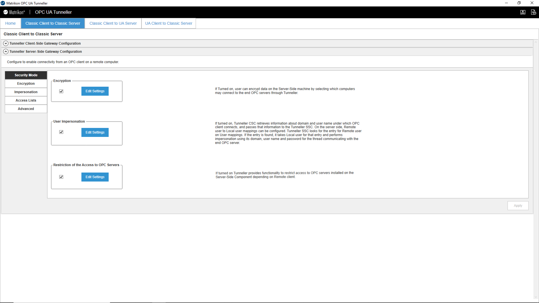Image resolution: width=539 pixels, height=303 pixels.
Task: Click Edit Settings for OPC Servers restriction
Action: [95, 177]
